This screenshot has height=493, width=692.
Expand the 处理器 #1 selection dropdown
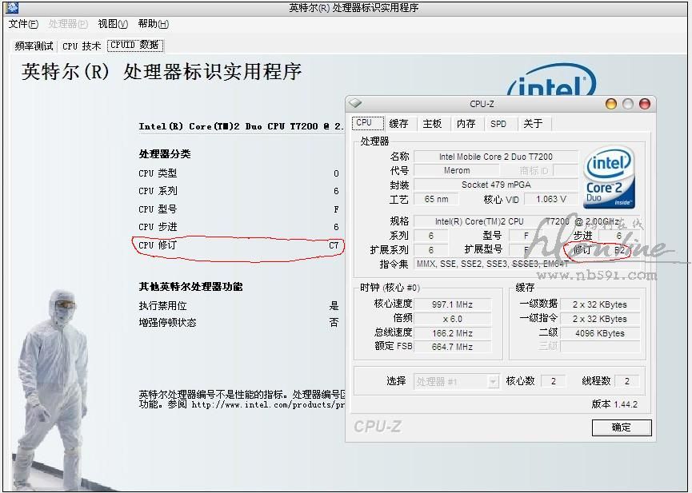tap(493, 382)
